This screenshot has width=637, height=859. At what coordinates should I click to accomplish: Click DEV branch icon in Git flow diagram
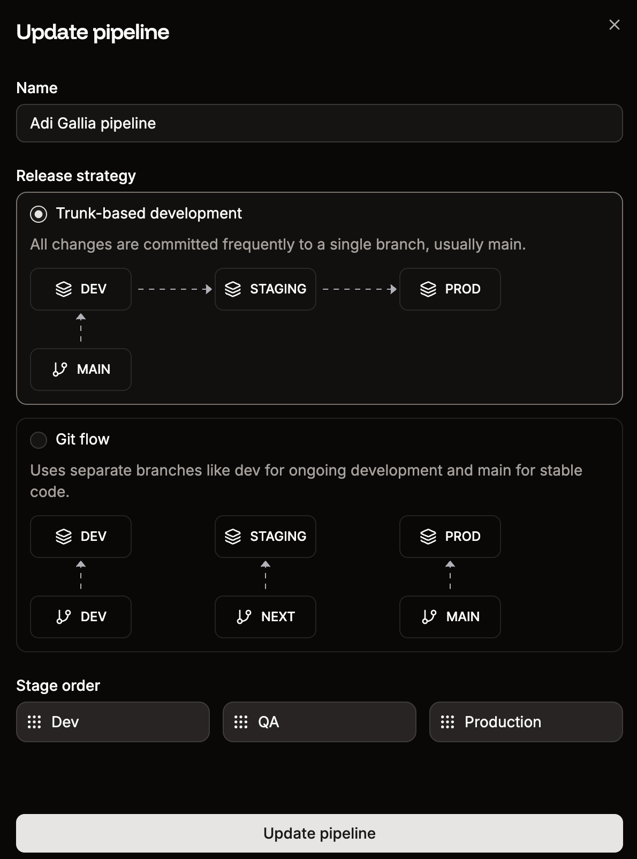click(x=64, y=617)
